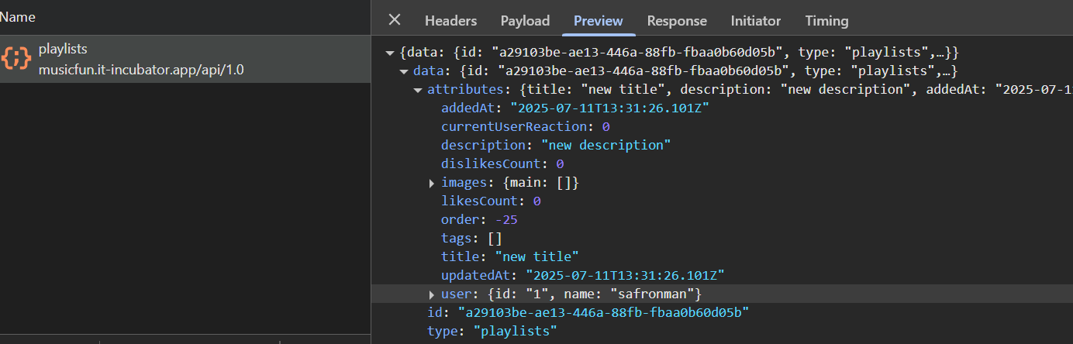Open the Response tab
1073x344 pixels.
click(x=677, y=21)
